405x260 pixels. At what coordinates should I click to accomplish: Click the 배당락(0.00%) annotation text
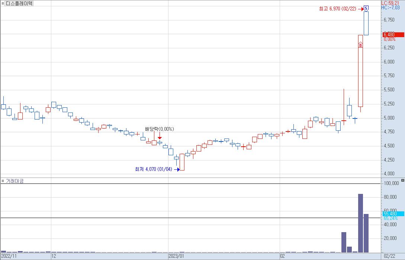point(160,129)
